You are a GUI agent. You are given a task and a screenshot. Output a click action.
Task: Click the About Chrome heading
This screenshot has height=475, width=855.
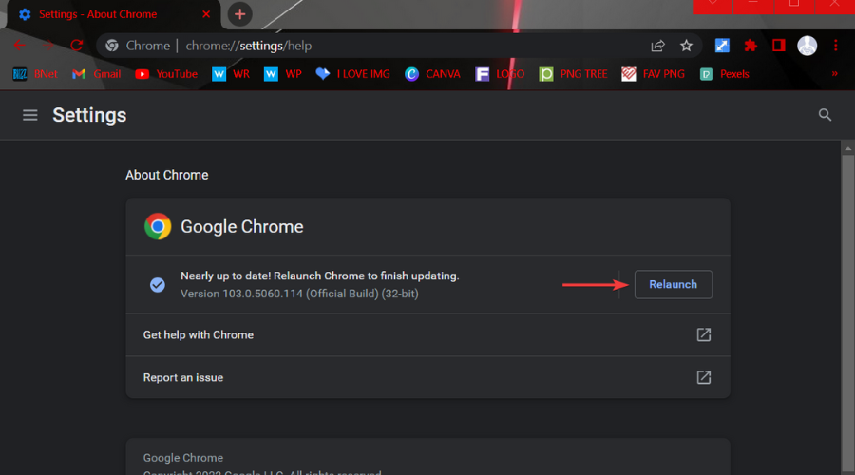167,175
